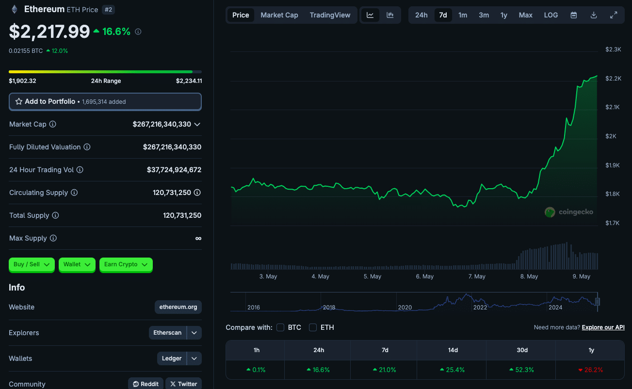Show the Market Cap info tooltip icon
This screenshot has width=632, height=389.
tap(53, 124)
